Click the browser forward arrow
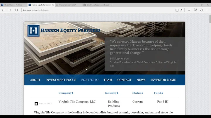Image resolution: width=211 pixels, height=118 pixels. 10,10
